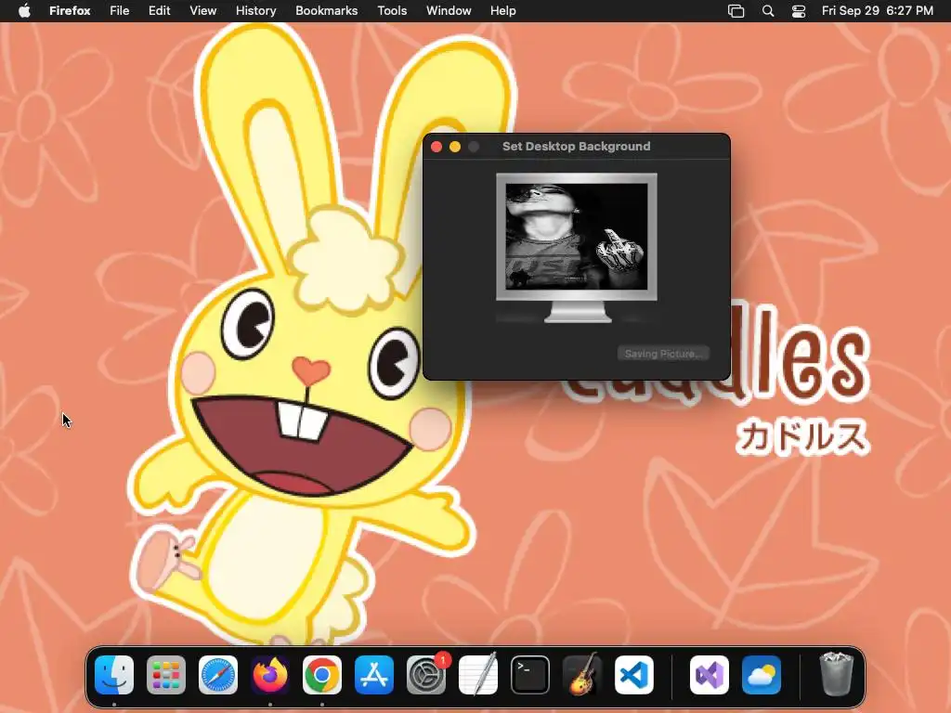Open the Bookmarks menu

(x=326, y=11)
